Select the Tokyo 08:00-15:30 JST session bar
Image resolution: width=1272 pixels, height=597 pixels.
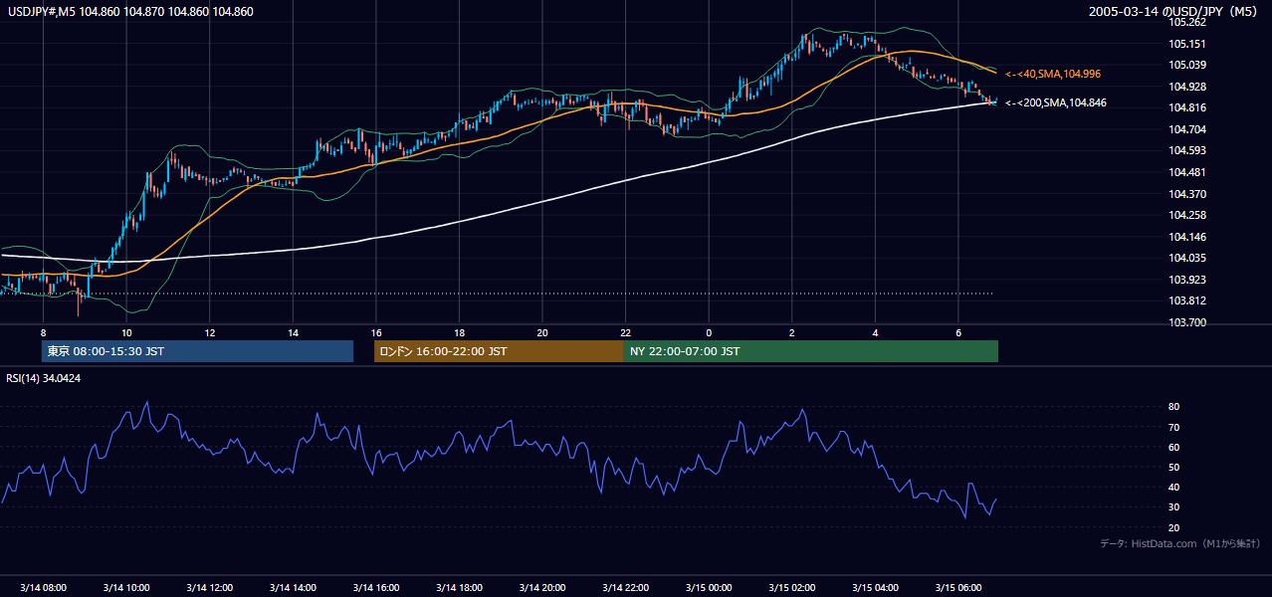pos(197,351)
